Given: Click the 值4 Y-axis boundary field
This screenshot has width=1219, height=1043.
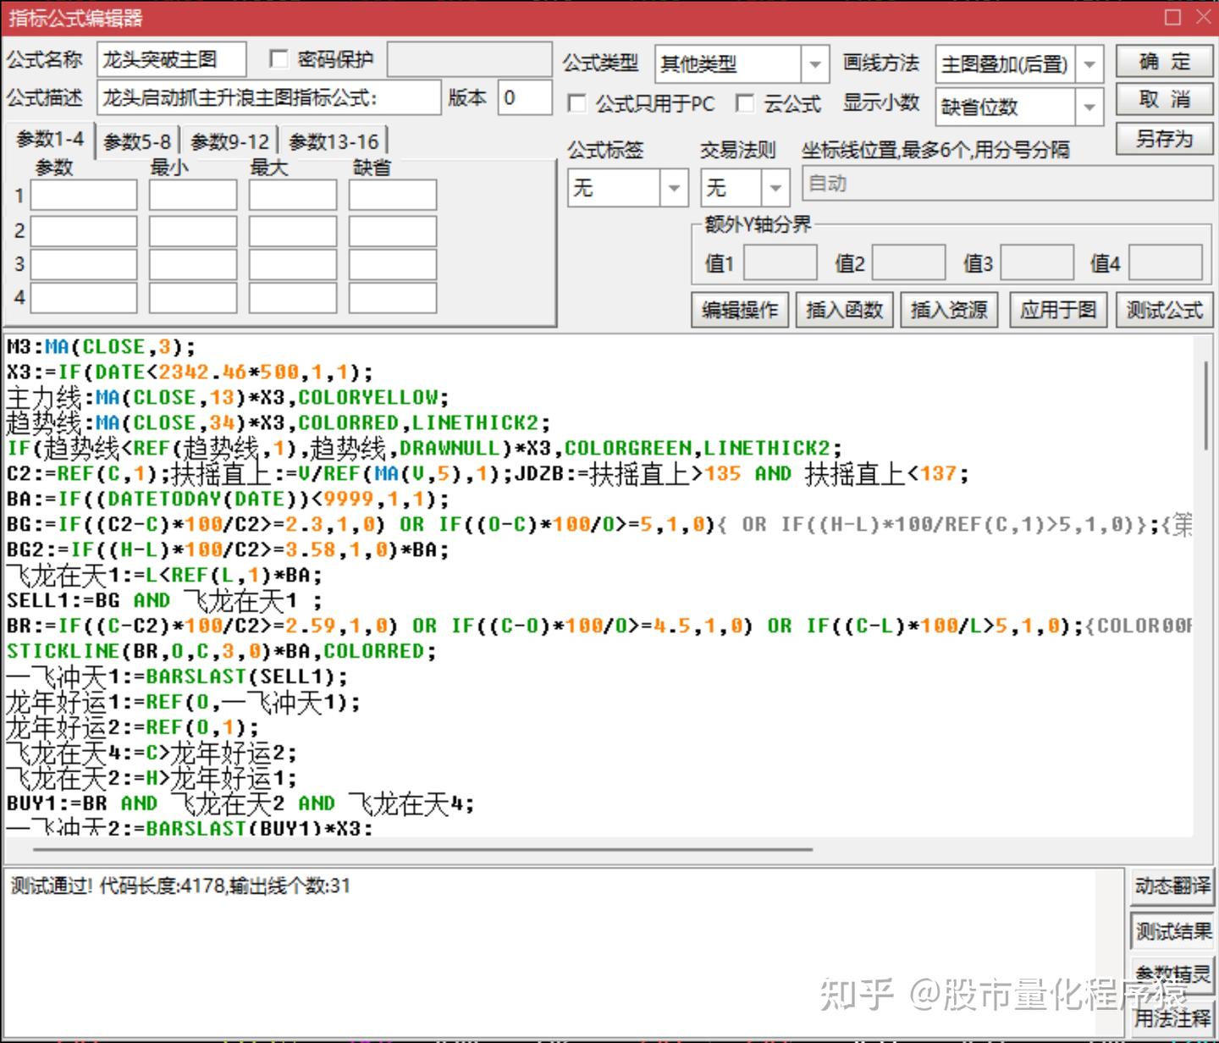Looking at the screenshot, I should (x=1166, y=262).
